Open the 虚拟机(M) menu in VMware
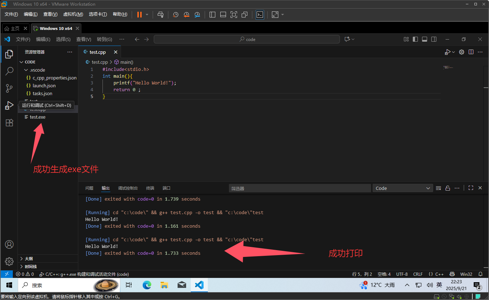Image resolution: width=489 pixels, height=300 pixels. 73,14
